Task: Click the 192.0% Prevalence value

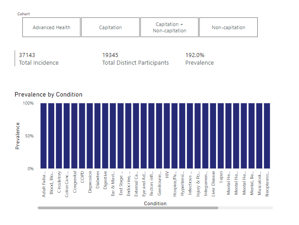Action: click(x=195, y=55)
